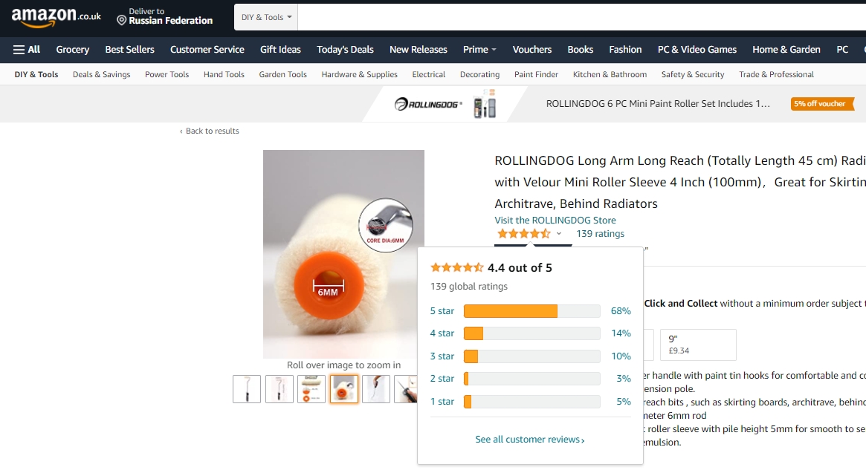Click See all customer reviews link
Screen dimensions: 866x473
[x=530, y=440]
